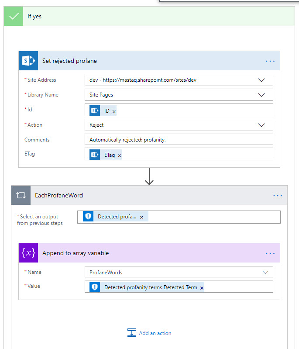Expand the Library Name dropdown
299x349 pixels.
261,95
